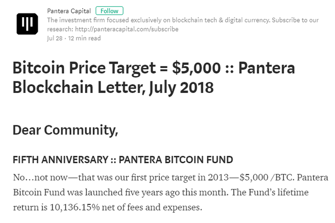
Task: Click the 'Subscribe to our' bio text
Action: tap(295, 20)
